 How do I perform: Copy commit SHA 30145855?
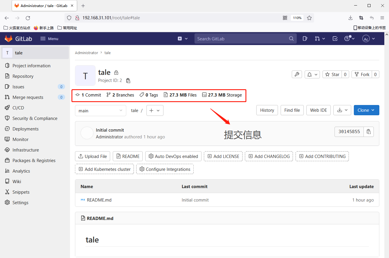coord(368,132)
